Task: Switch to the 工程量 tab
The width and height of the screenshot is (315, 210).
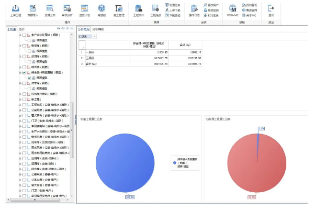Action: [x=12, y=29]
